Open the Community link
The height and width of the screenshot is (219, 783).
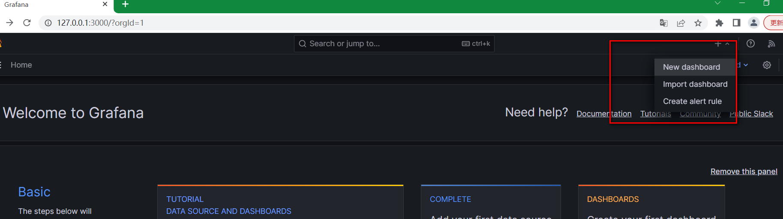(x=700, y=114)
